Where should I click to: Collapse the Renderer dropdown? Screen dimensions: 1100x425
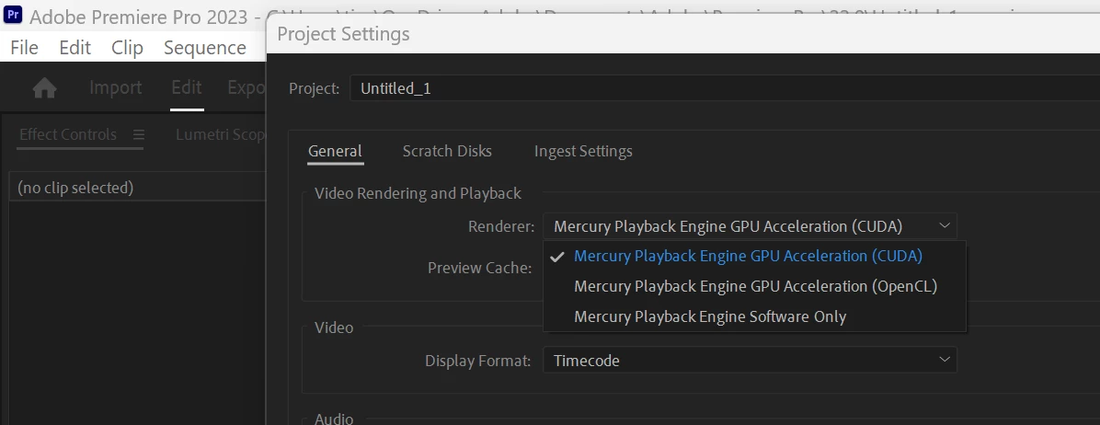point(750,225)
